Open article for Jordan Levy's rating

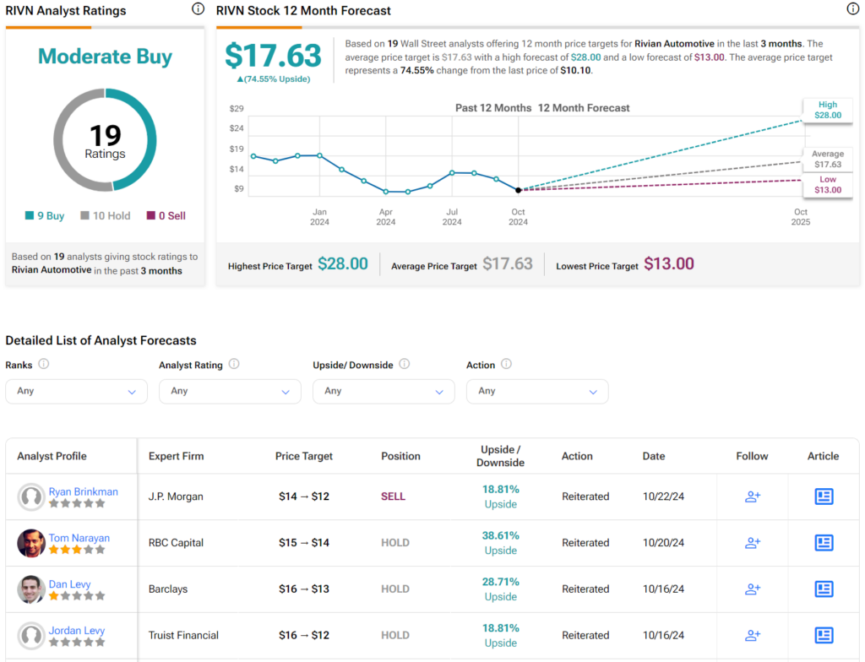click(x=824, y=635)
